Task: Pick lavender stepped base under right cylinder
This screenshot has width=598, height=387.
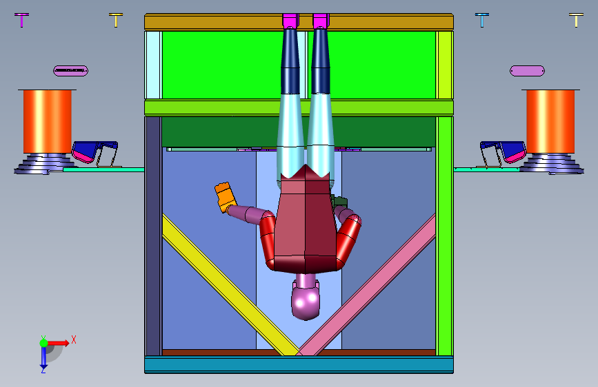Action: pos(553,165)
